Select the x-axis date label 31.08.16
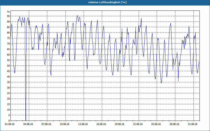This screenshot has width=210, height=131. [x=193, y=124]
